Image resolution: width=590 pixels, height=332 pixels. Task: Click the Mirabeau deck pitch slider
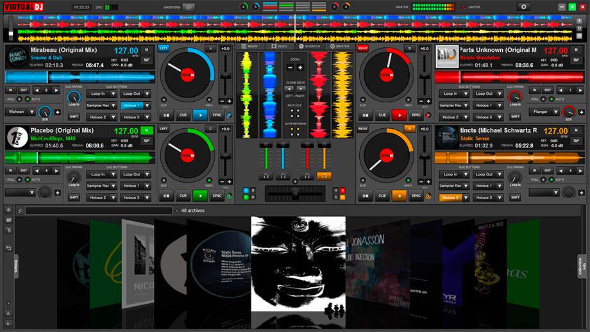click(x=225, y=75)
